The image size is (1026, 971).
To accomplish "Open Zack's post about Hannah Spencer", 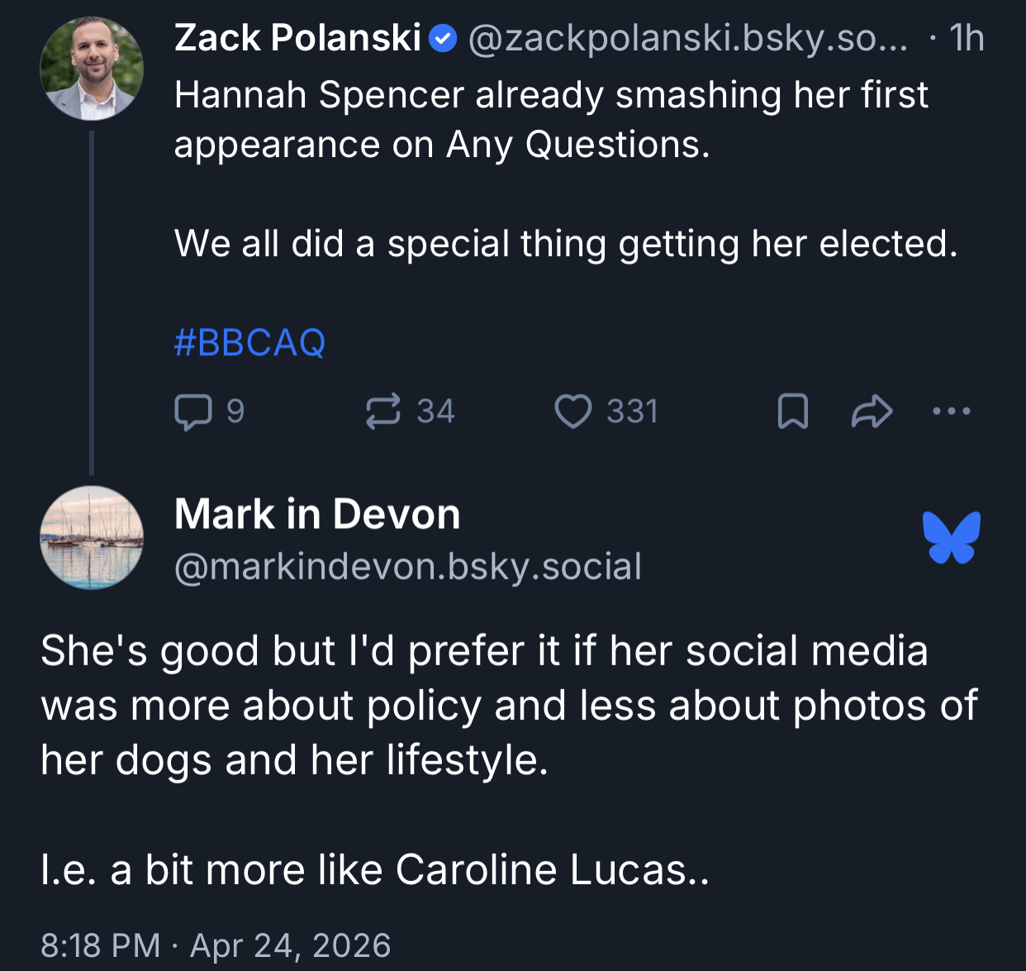I will (x=551, y=120).
